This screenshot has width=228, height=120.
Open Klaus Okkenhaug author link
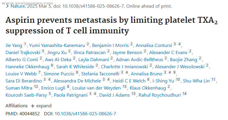[148, 88]
